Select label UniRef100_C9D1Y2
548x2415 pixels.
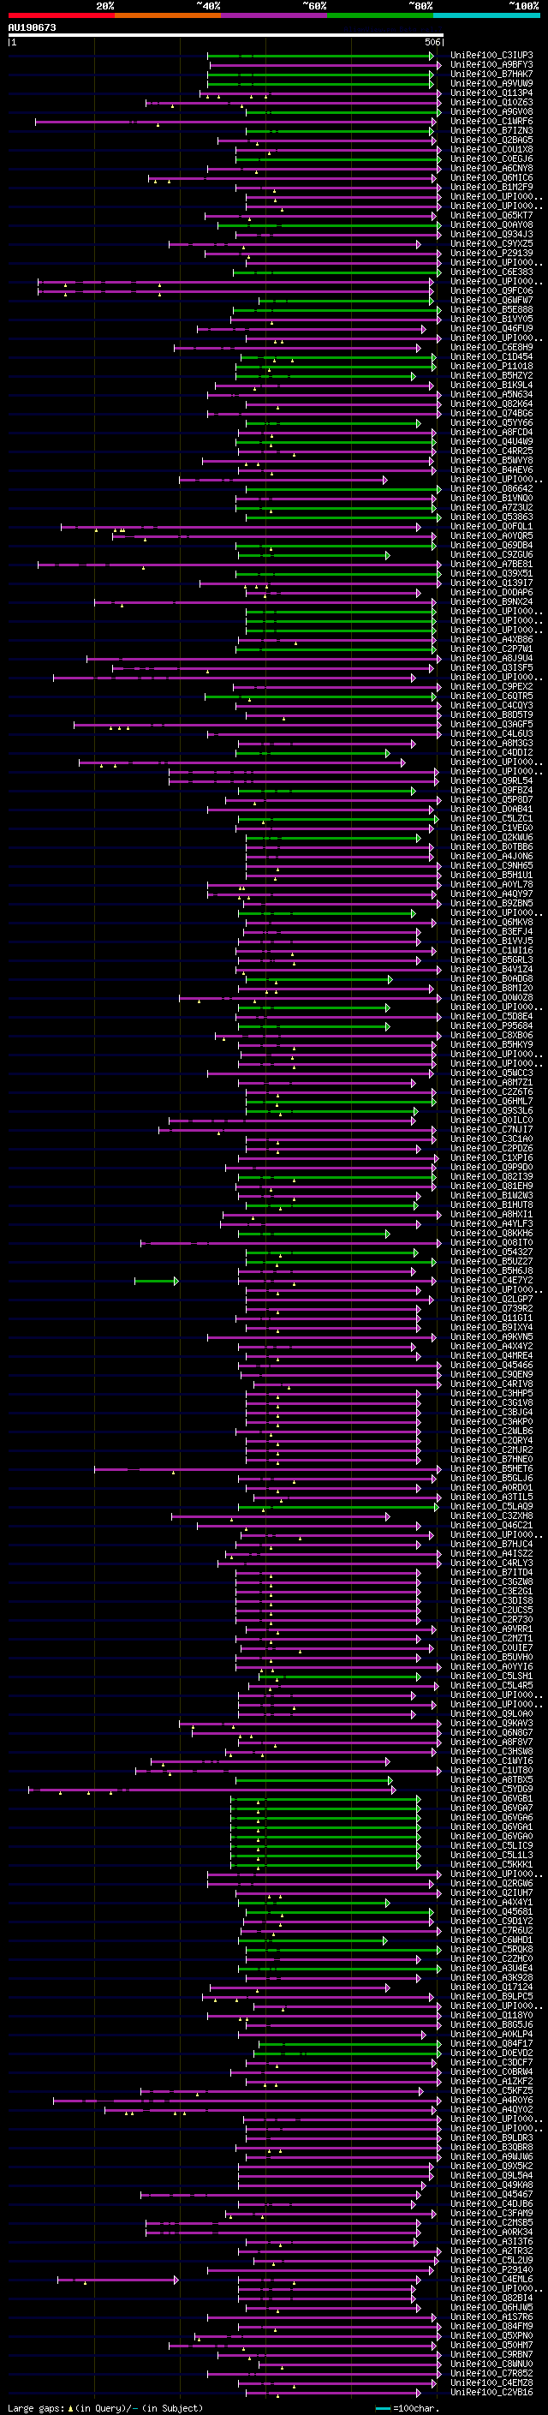(x=491, y=1921)
